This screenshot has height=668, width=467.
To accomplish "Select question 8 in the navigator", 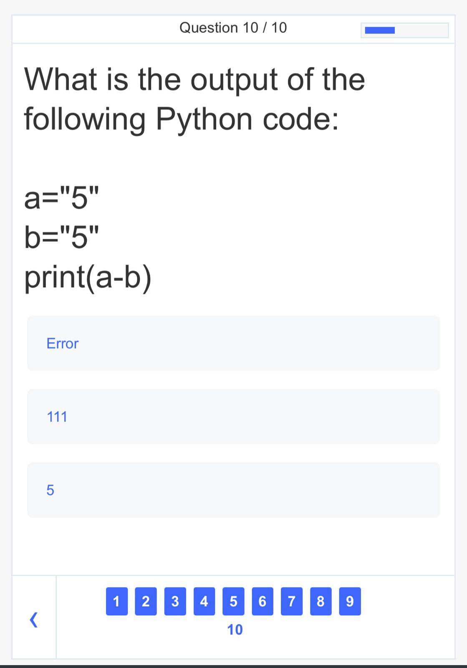I will click(x=321, y=601).
